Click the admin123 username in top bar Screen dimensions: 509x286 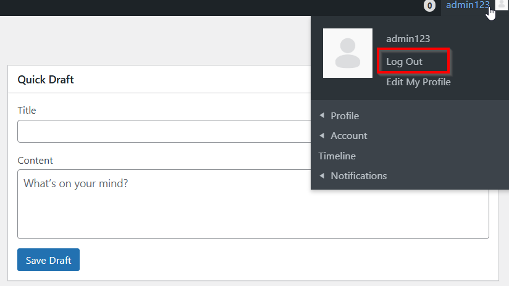coord(468,6)
